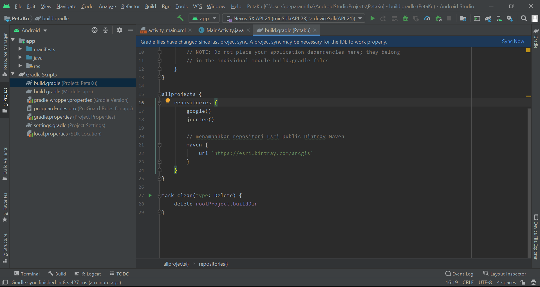540x287 pixels.
Task: Click the IDE status face icon bottom right
Action: (x=533, y=282)
